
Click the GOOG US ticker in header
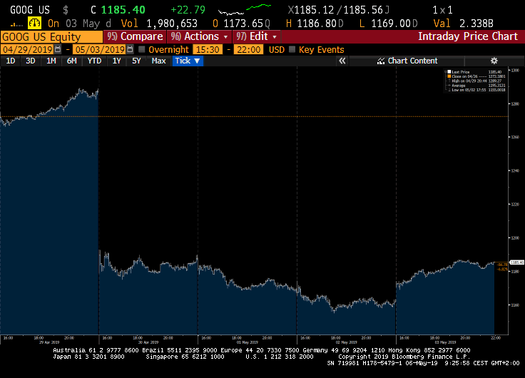(30, 10)
